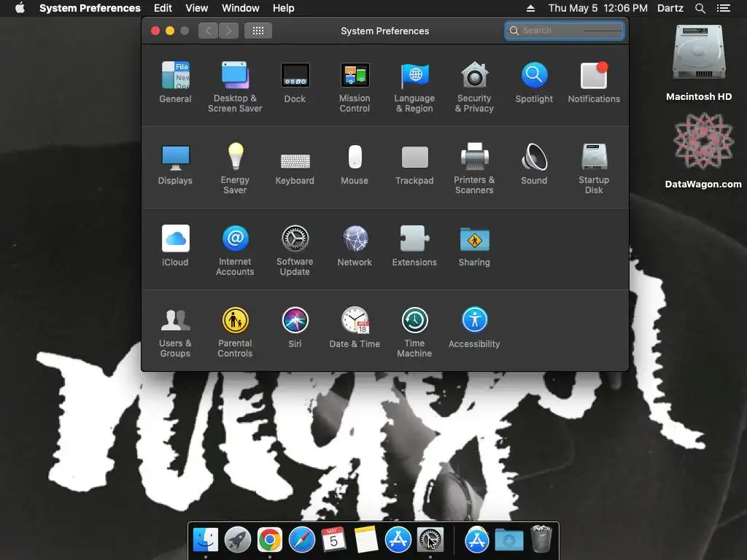747x560 pixels.
Task: Select the DataWagon.com desktop icon
Action: coord(703,150)
